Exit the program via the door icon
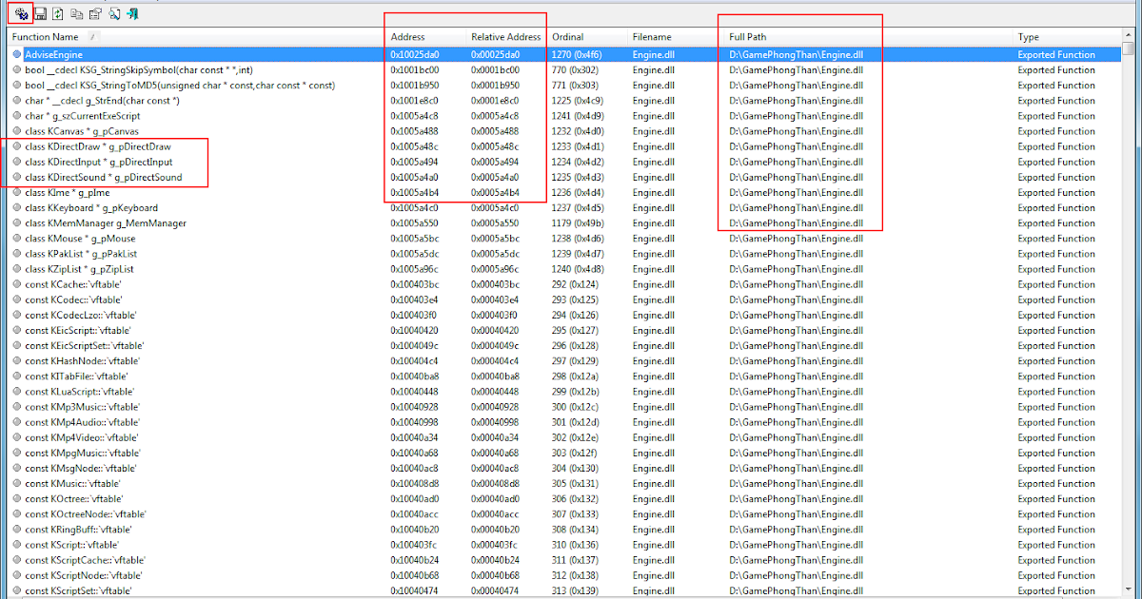This screenshot has height=599, width=1142. pyautogui.click(x=131, y=13)
